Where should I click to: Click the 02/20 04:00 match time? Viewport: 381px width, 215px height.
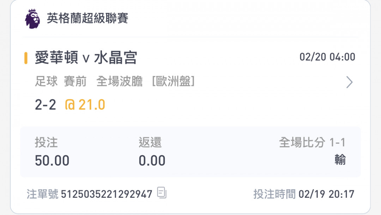327,57
